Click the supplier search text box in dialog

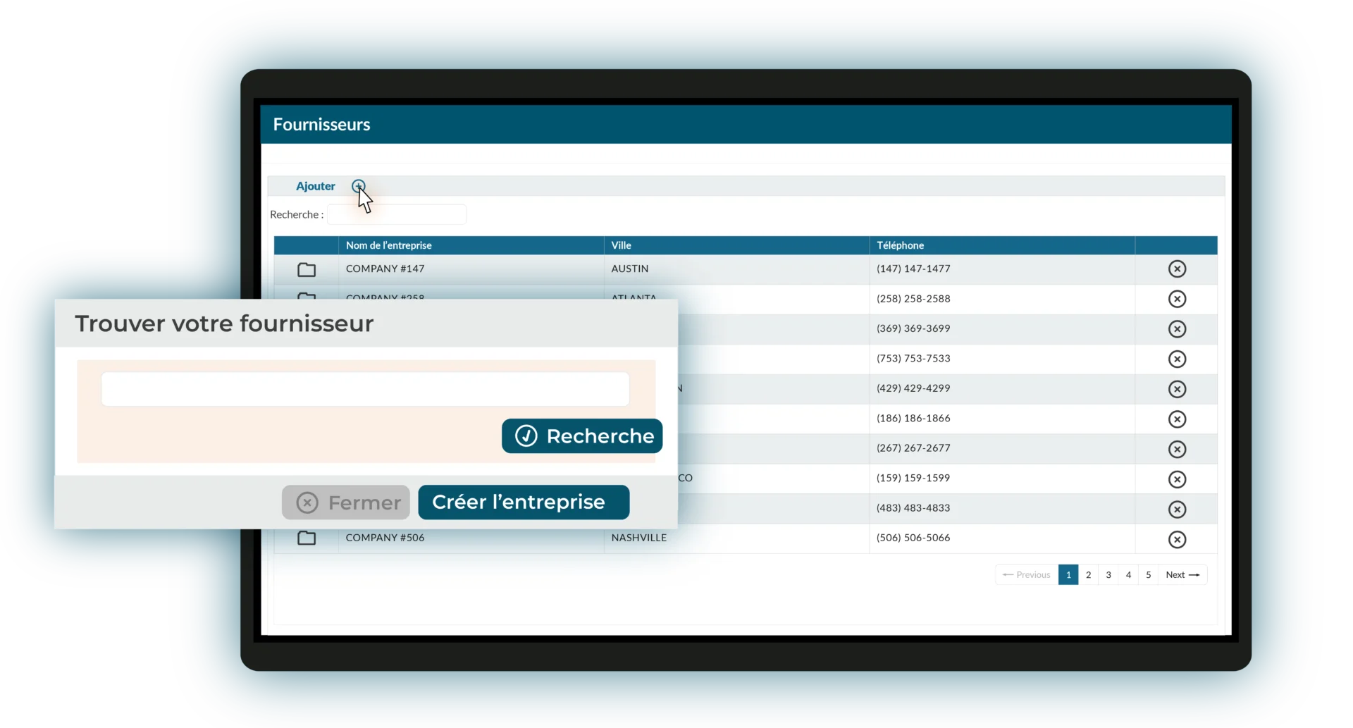[x=365, y=389]
